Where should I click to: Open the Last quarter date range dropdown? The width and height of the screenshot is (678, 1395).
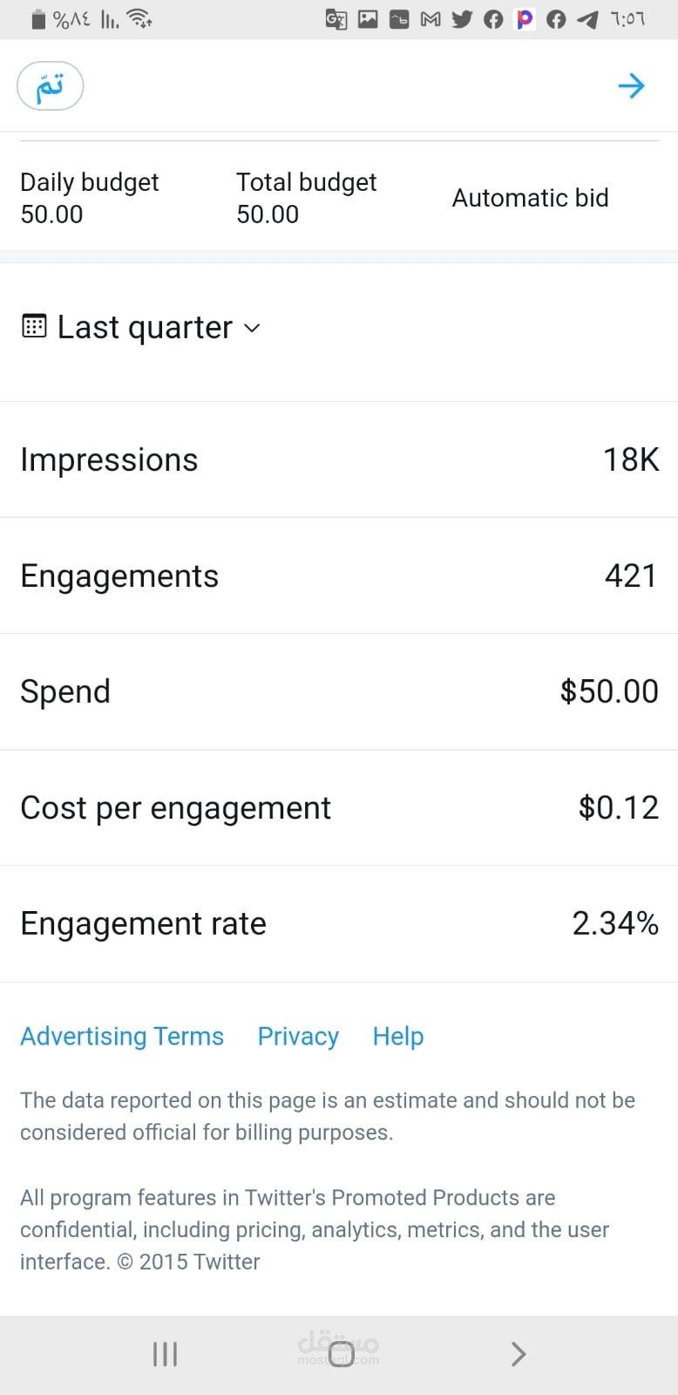(145, 328)
